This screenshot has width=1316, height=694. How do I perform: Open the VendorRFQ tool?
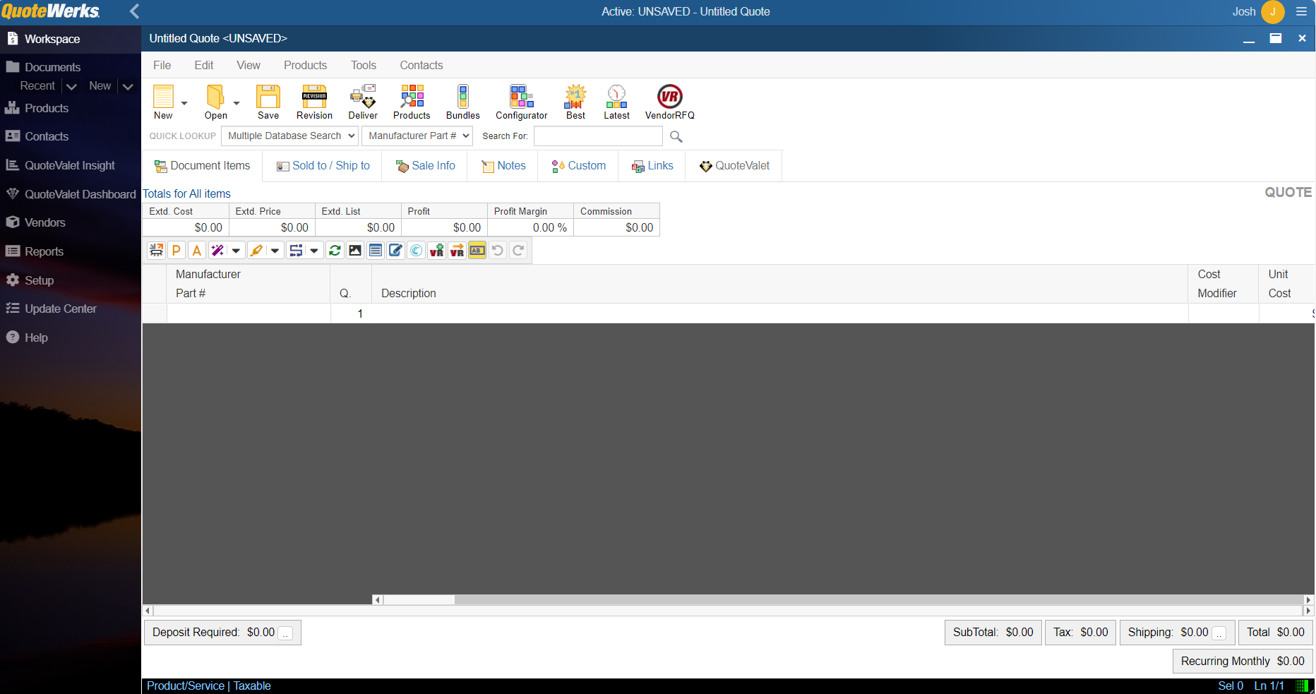pyautogui.click(x=669, y=102)
